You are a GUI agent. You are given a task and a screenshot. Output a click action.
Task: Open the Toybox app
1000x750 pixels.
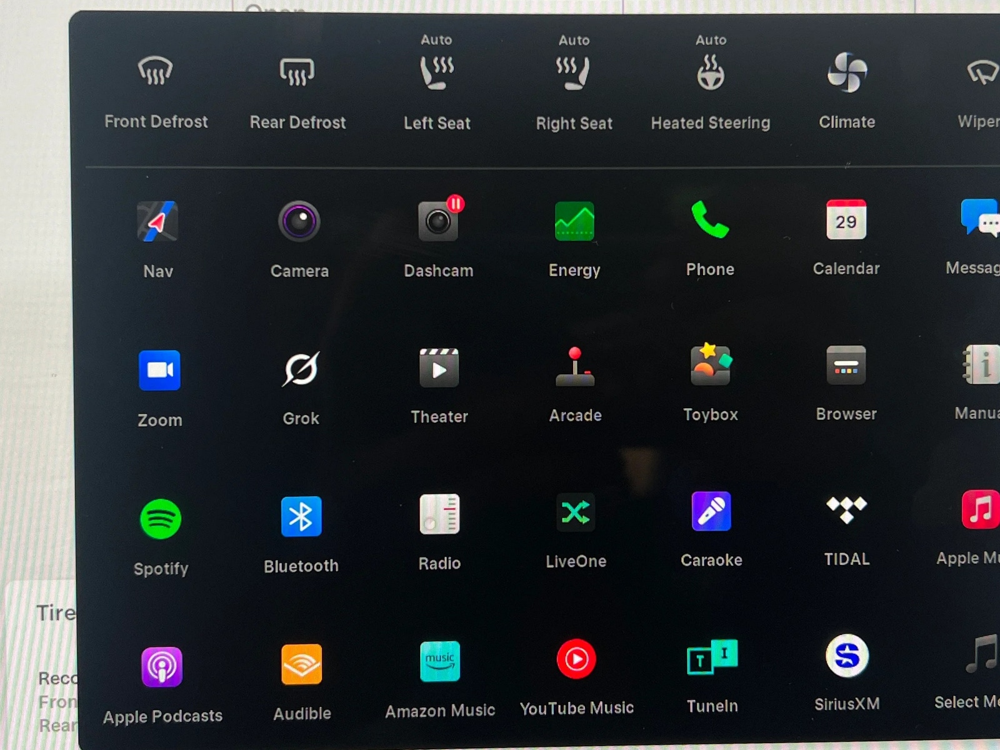[x=711, y=366]
